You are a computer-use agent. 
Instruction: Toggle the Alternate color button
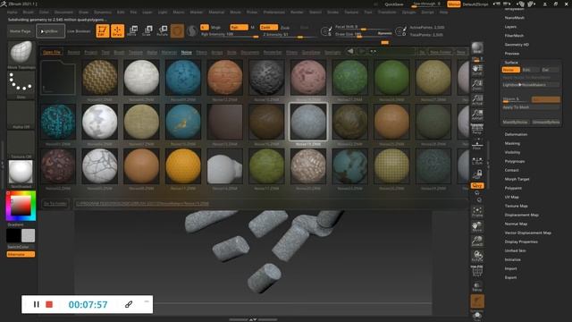[21, 254]
